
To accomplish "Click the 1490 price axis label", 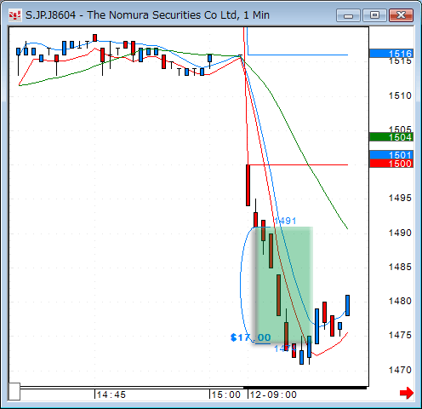I will tap(400, 233).
